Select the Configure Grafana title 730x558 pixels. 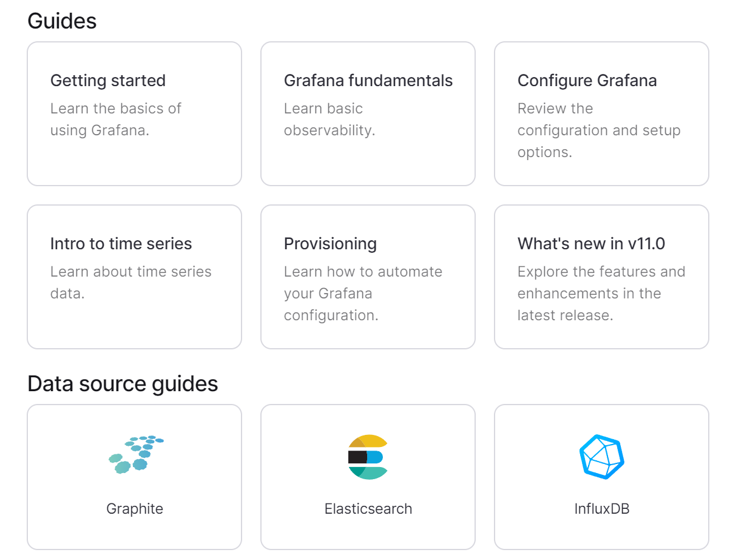587,81
